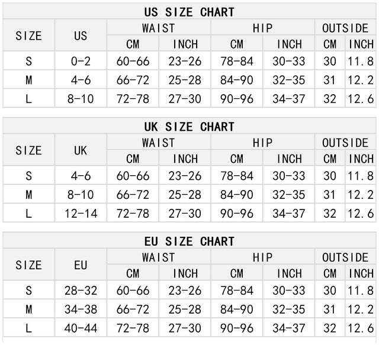Screen dimensions: 379x345
Task: Select the 12-14 UK size cell
Action: coord(81,214)
